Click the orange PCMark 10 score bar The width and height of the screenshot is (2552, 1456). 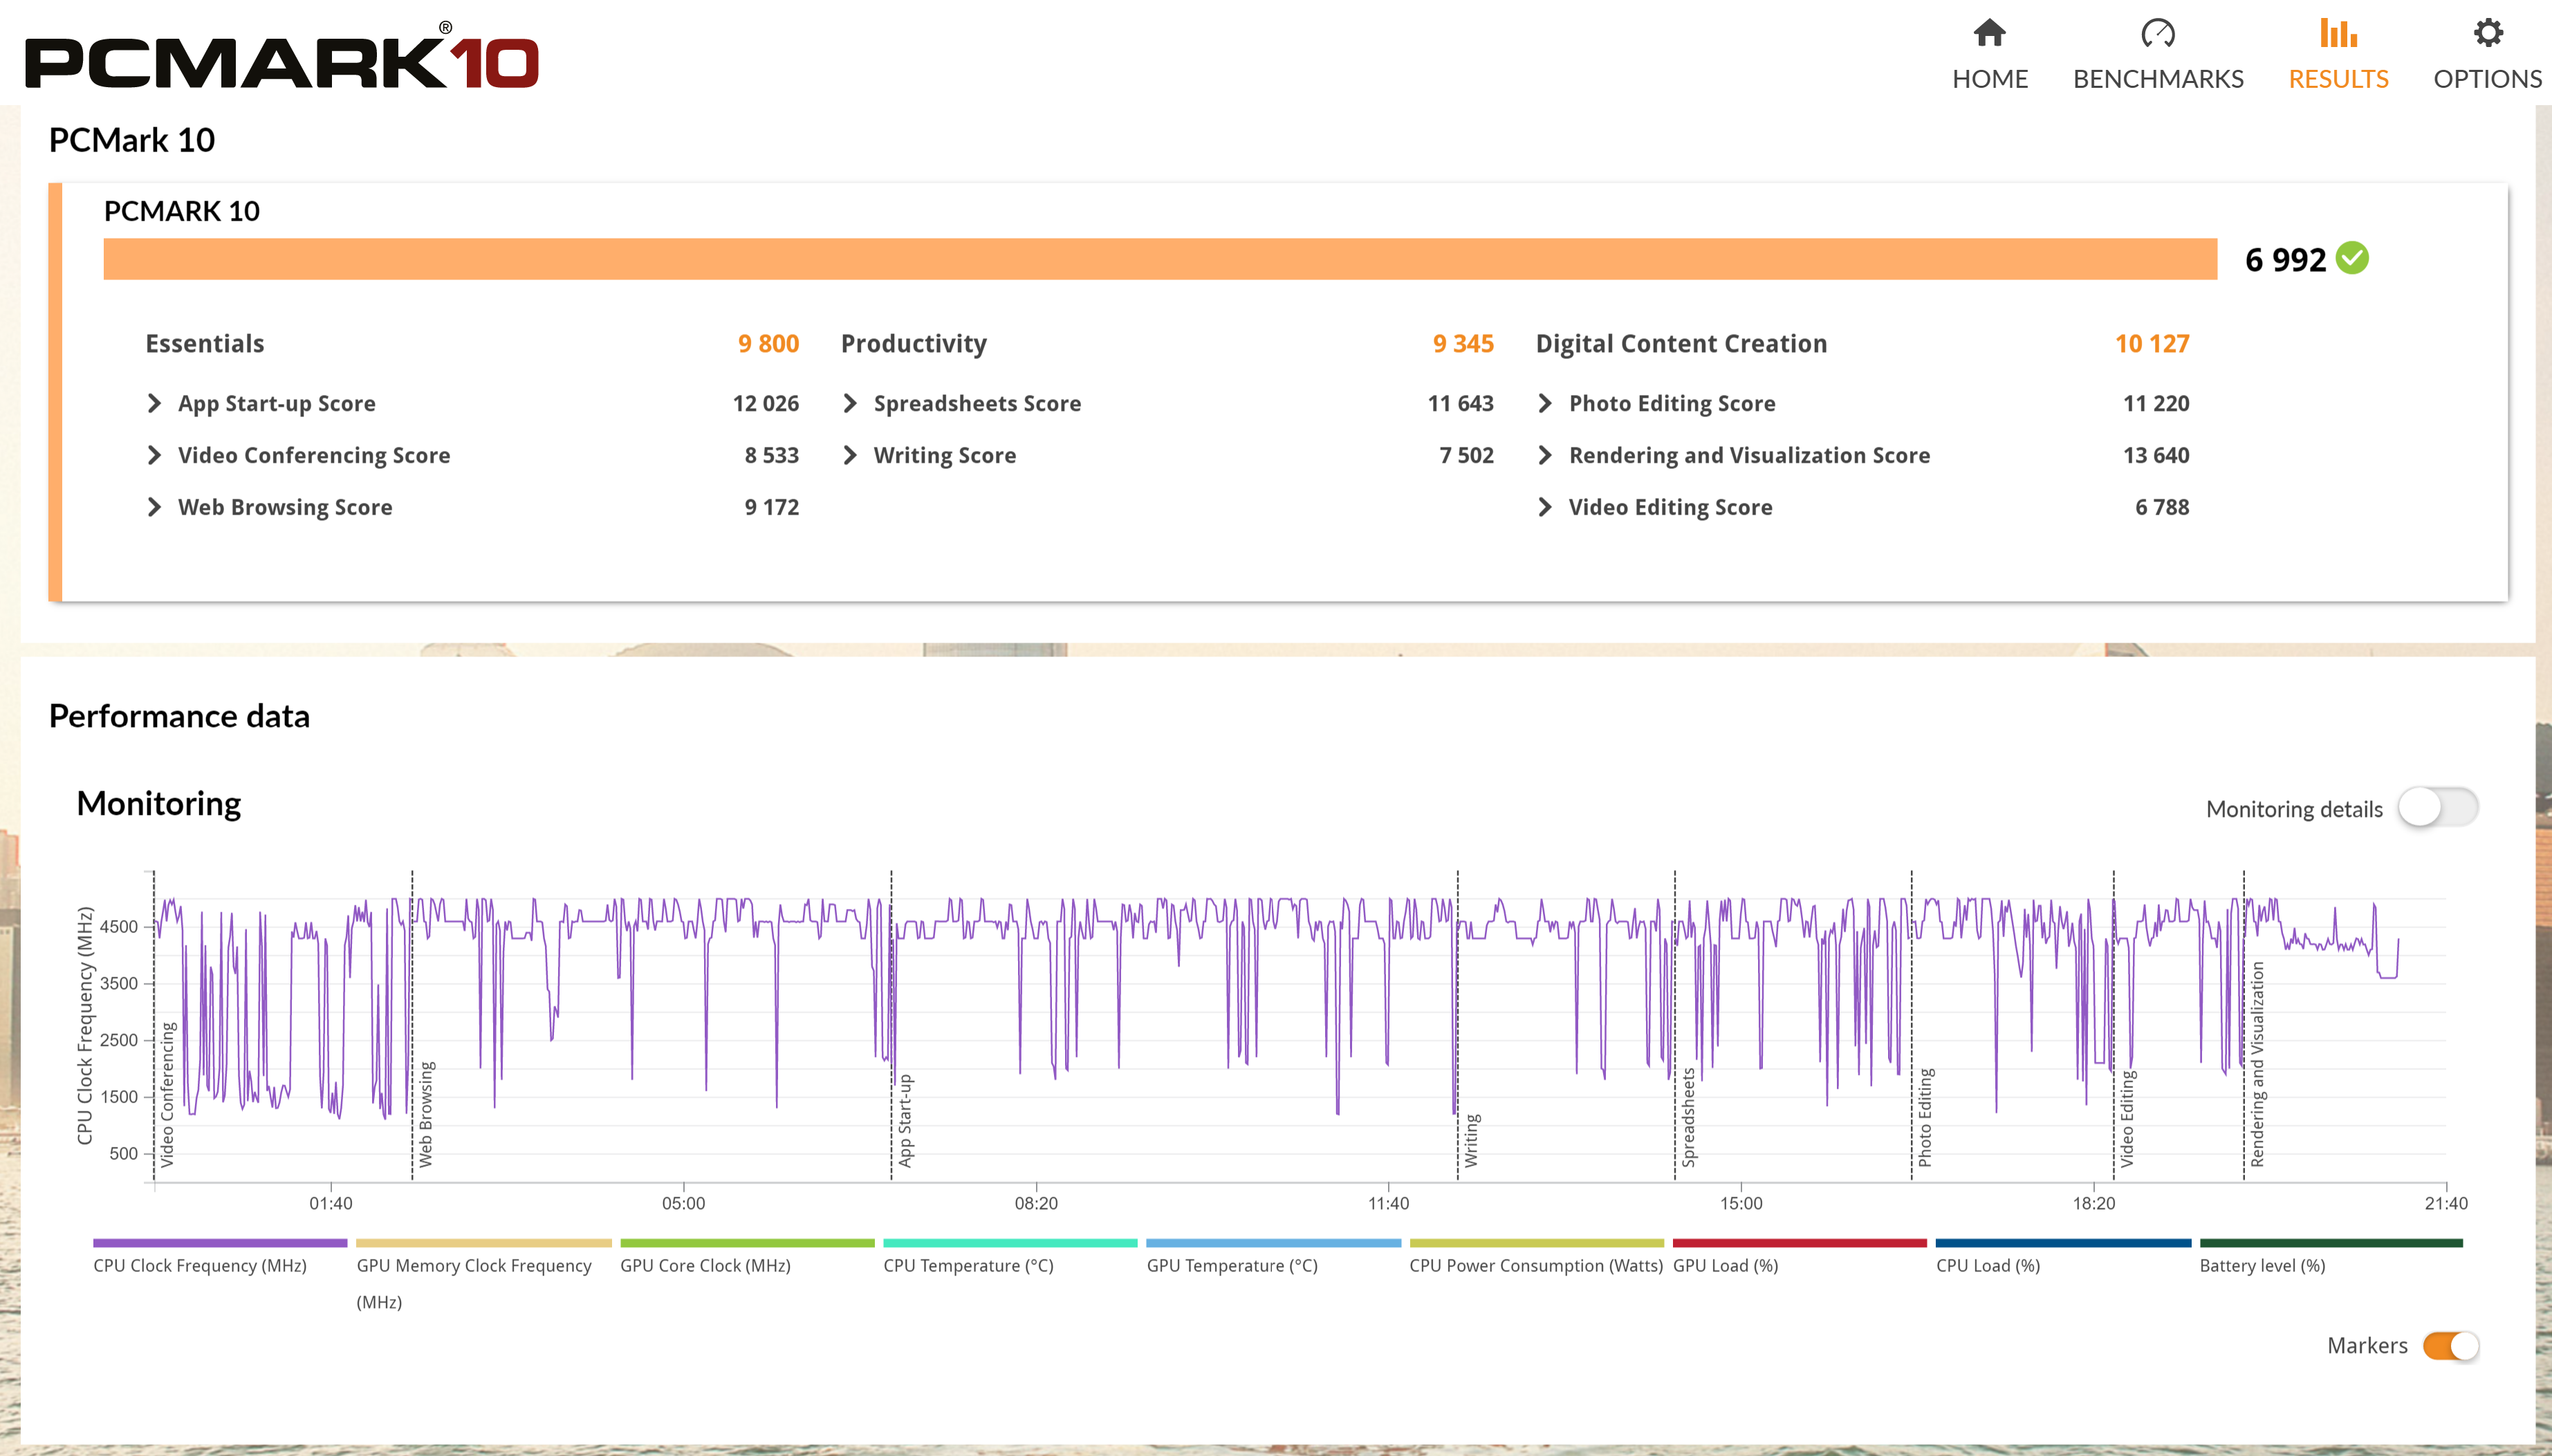coord(1160,259)
